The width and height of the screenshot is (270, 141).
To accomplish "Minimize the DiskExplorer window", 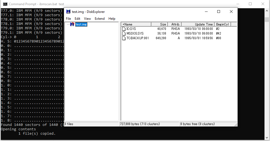I will (206, 12).
